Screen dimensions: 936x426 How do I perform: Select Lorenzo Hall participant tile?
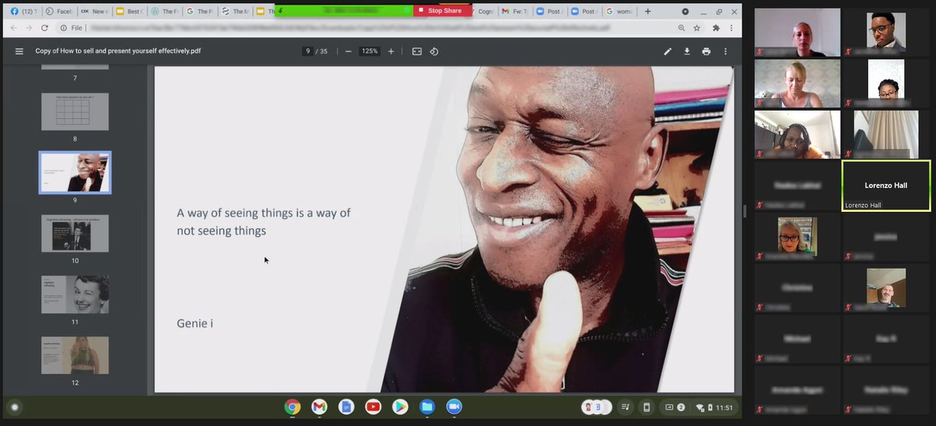886,185
